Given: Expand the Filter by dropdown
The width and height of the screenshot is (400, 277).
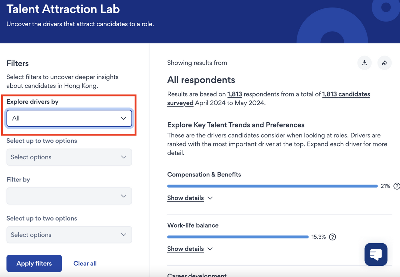Looking at the screenshot, I should (69, 196).
